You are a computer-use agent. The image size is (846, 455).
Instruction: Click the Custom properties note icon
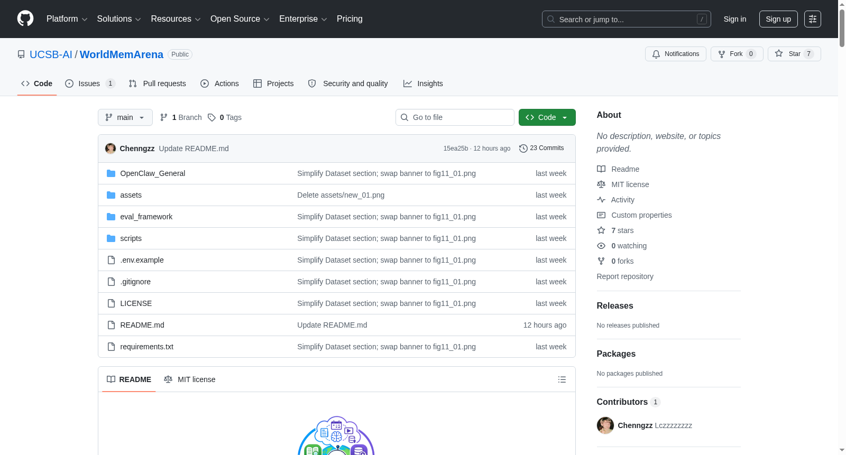[x=601, y=215]
